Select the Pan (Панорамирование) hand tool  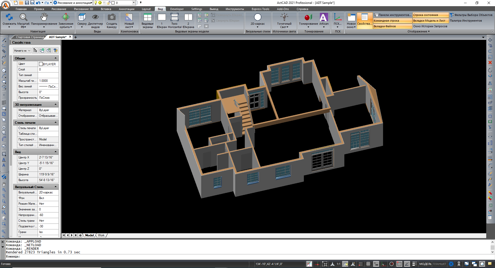[44, 17]
